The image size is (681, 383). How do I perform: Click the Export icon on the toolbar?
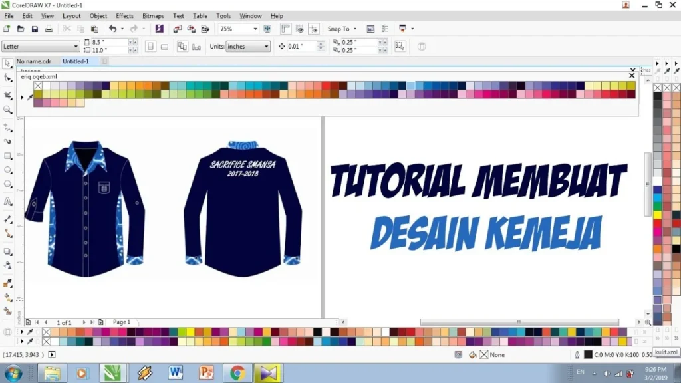click(191, 29)
